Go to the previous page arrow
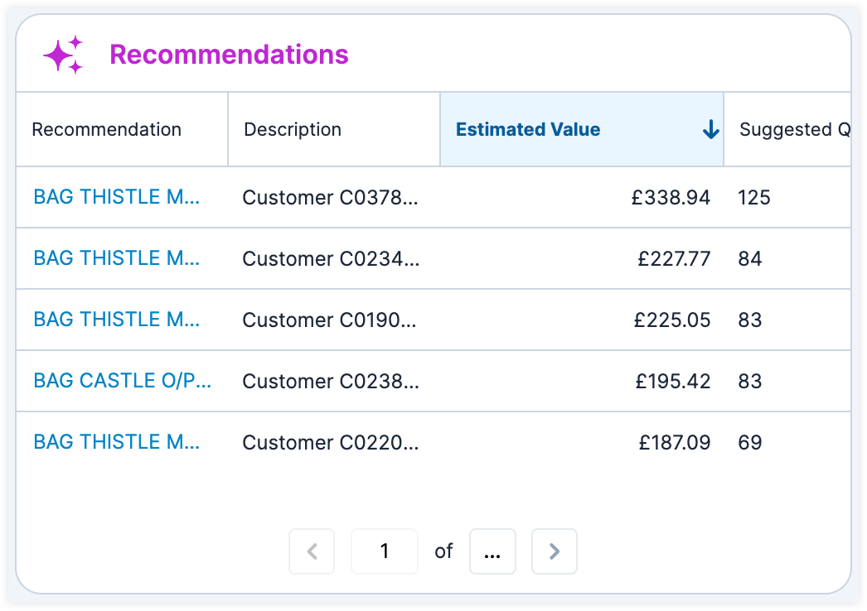The image size is (867, 611). coord(312,551)
